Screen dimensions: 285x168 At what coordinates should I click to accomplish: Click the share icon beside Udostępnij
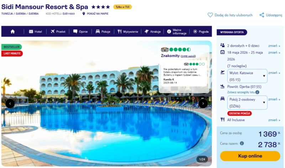[262, 15]
